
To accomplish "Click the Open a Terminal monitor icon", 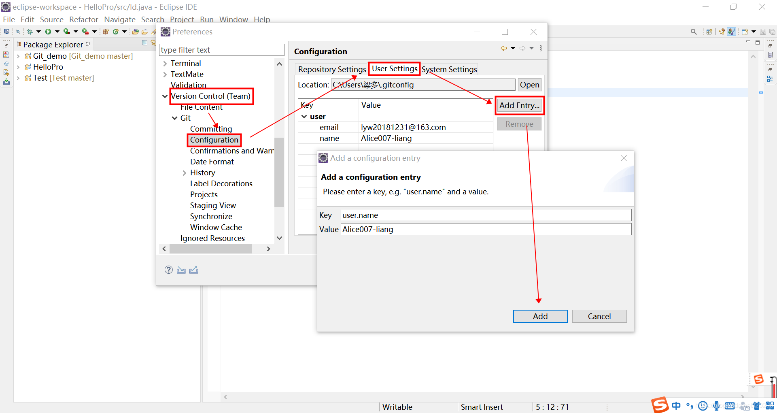I will coord(6,32).
